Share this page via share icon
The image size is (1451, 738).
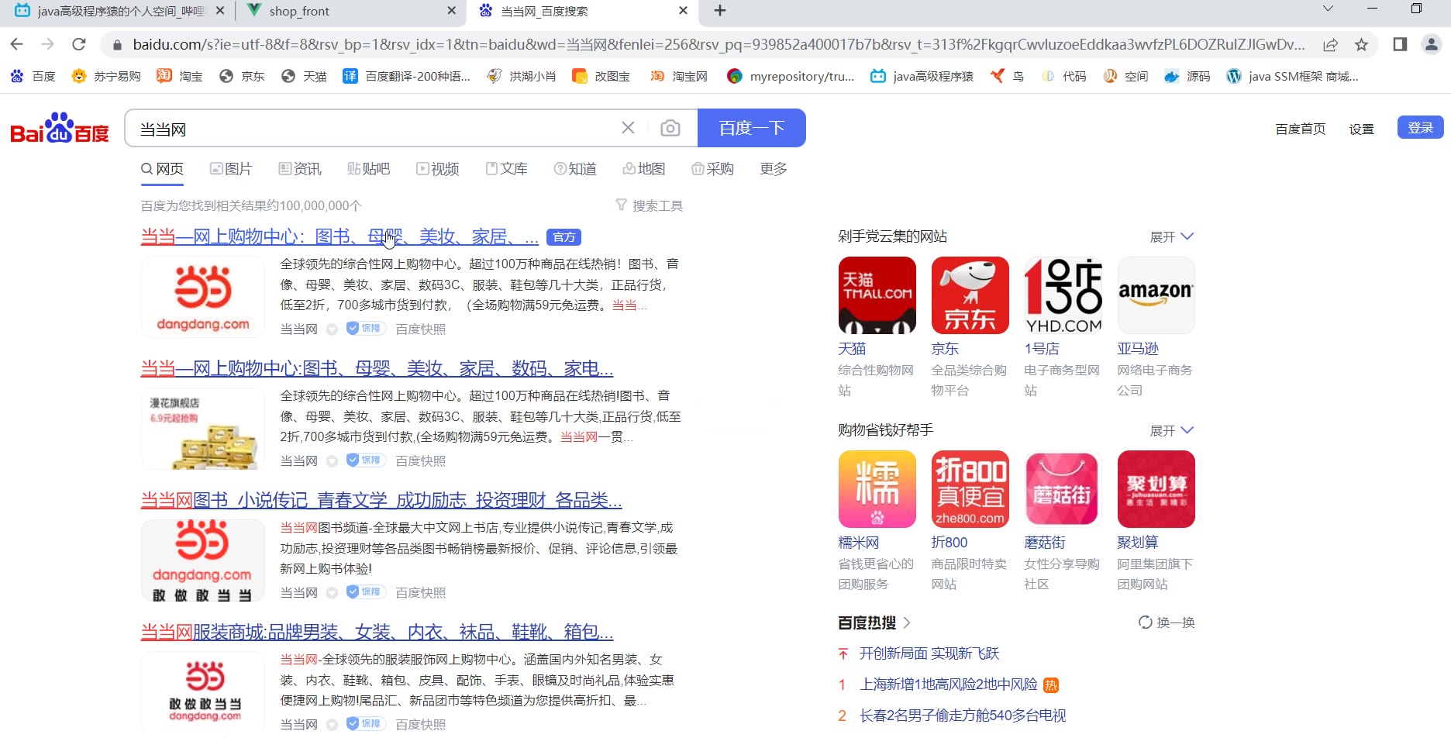tap(1330, 44)
